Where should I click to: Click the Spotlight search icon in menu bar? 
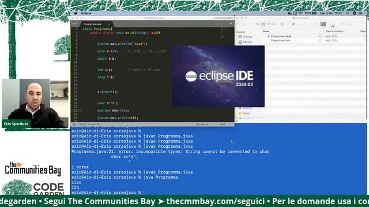[348, 13]
